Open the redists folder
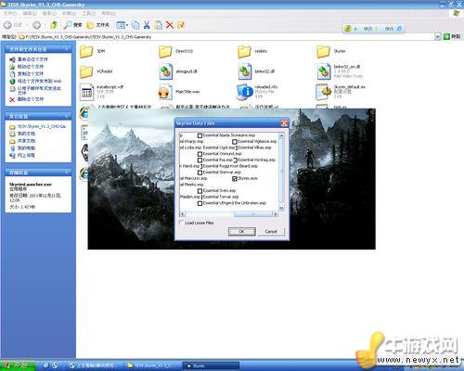The image size is (464, 371). [x=244, y=51]
